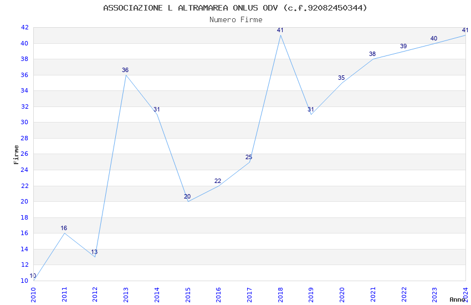
Task: Click the subtitle Numero Firme
Action: (236, 20)
